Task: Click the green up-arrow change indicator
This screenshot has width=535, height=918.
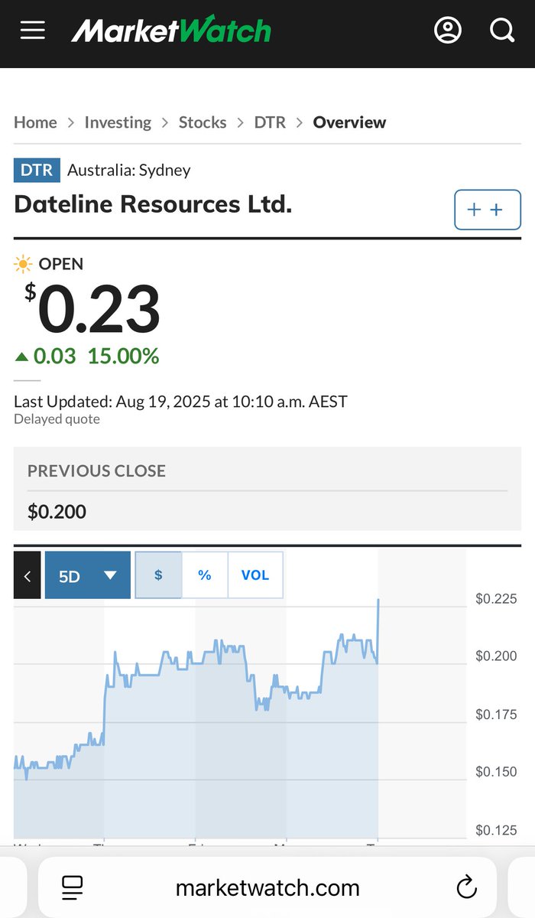Action: [x=21, y=356]
